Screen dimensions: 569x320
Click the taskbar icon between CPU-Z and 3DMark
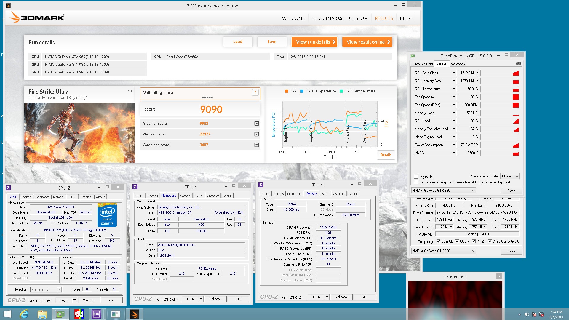pyautogui.click(x=115, y=314)
